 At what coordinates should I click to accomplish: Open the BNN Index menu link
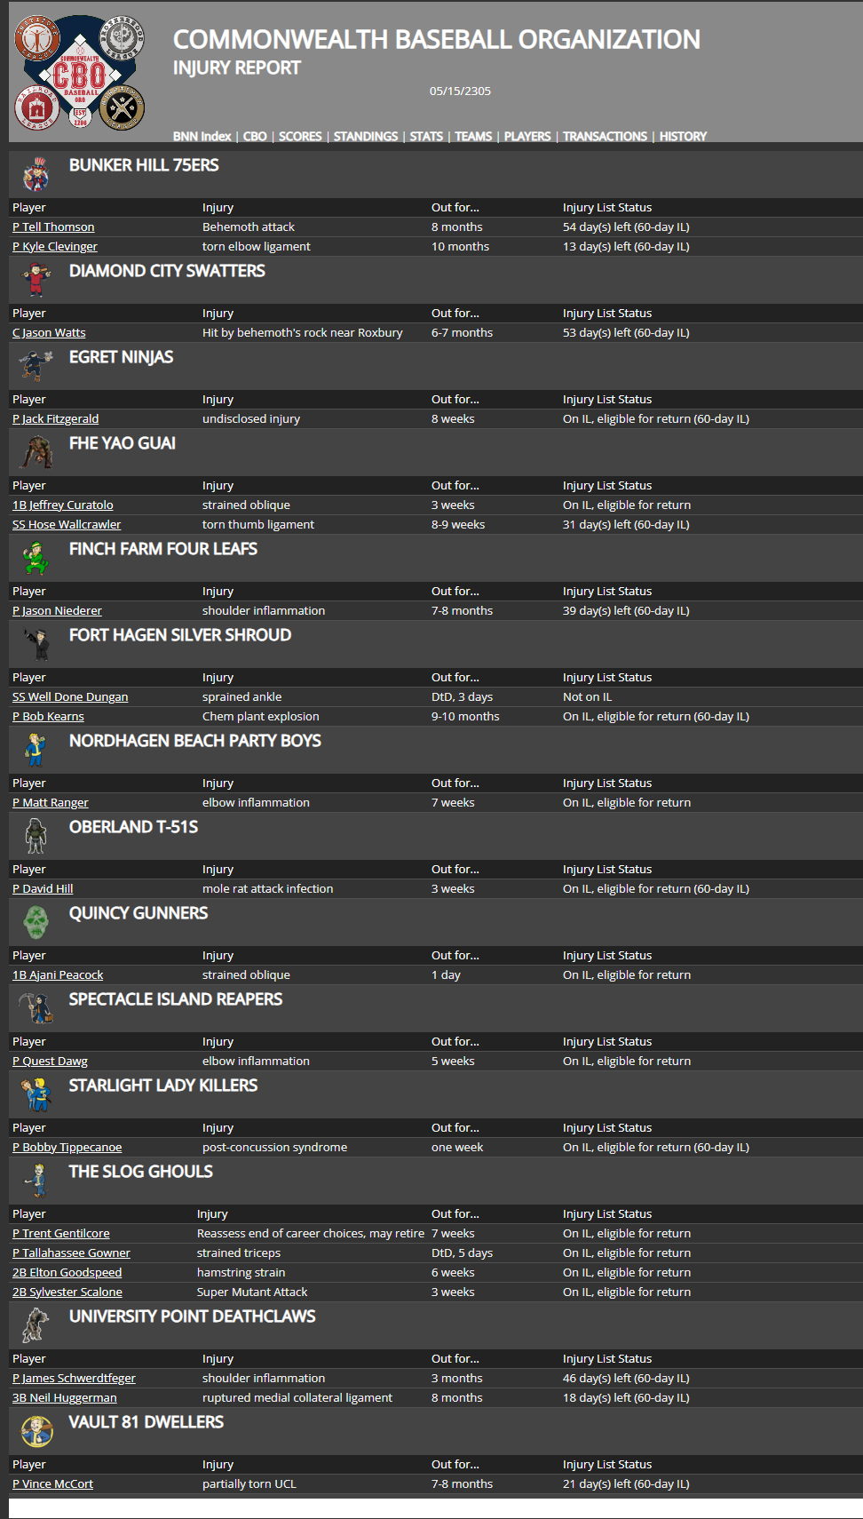pos(202,136)
